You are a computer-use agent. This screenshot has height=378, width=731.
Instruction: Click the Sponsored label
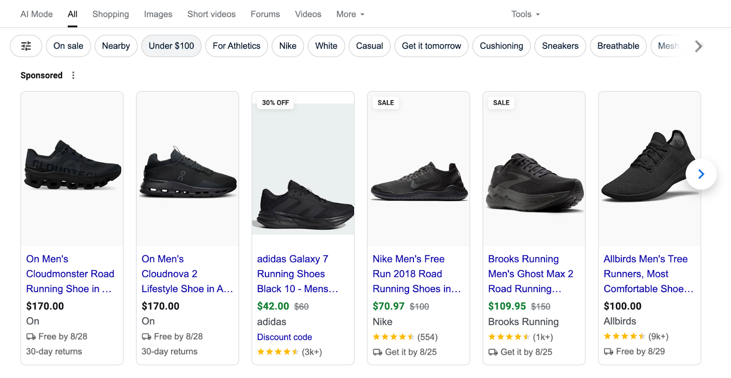(42, 75)
